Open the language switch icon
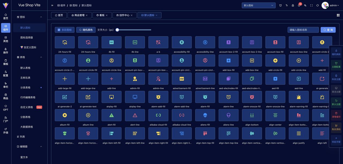 [x=305, y=5]
